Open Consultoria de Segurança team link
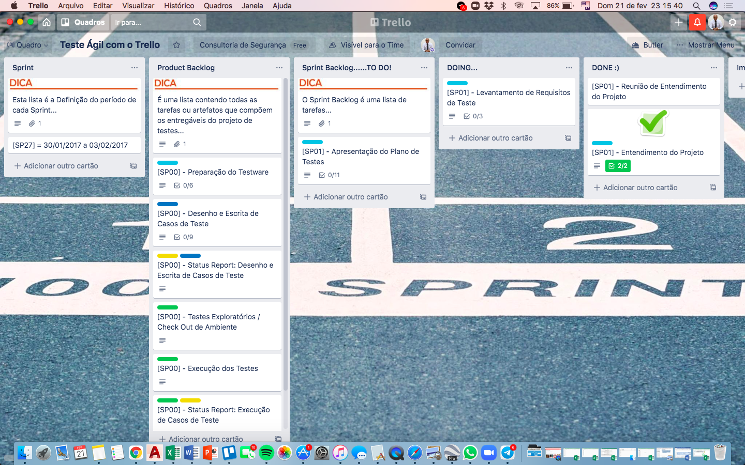Image resolution: width=745 pixels, height=465 pixels. (x=243, y=45)
